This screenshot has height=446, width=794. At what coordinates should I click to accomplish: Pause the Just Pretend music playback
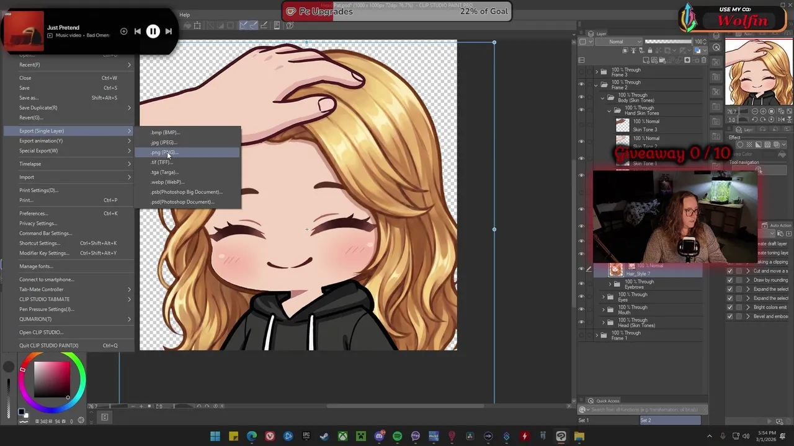tap(153, 32)
